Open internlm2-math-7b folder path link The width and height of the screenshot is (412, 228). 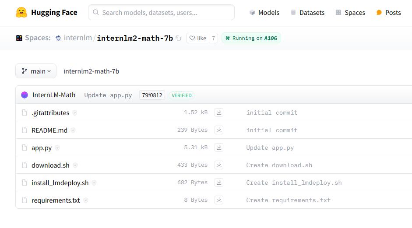tap(91, 71)
